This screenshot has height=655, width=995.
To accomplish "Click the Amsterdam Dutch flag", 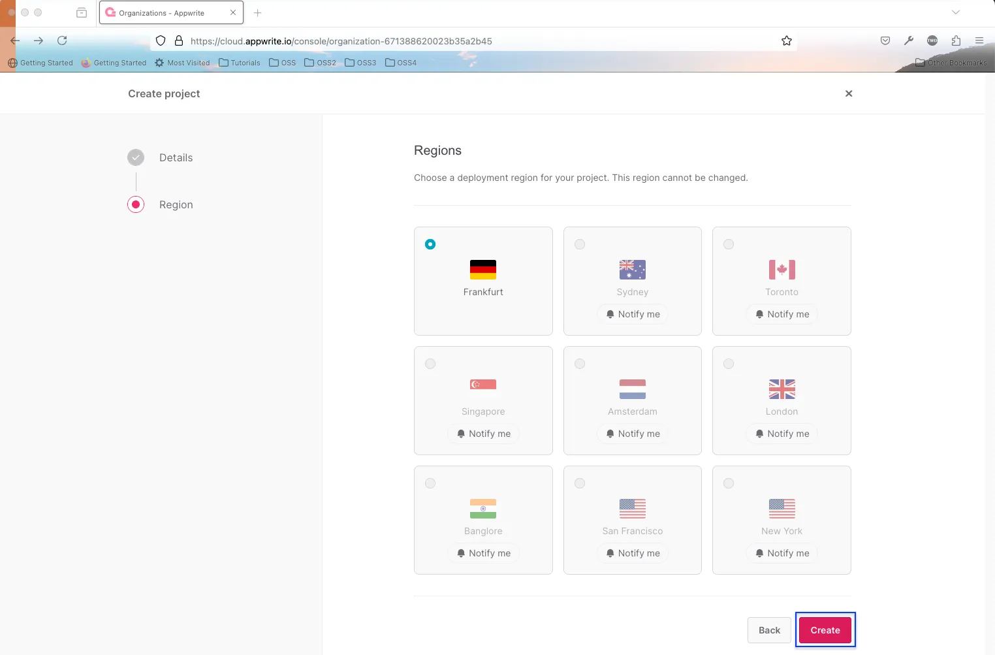I will click(x=633, y=389).
